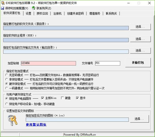This screenshot has width=155, height=137.
Task: Select 无密码模式 radio option
Action: pyautogui.click(x=7, y=75)
